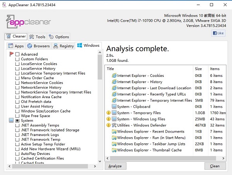Viewport: 232px width, 175px height.
Task: Tick the .NET Framework Logs checkbox
Action: point(17,135)
